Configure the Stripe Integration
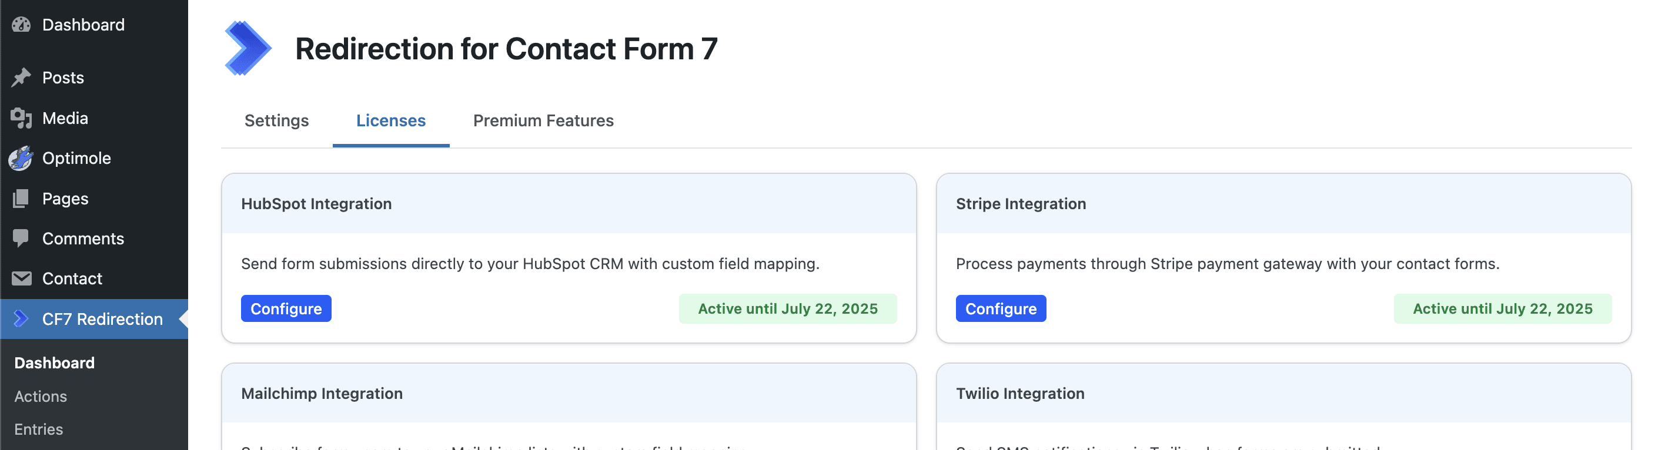 click(1001, 308)
